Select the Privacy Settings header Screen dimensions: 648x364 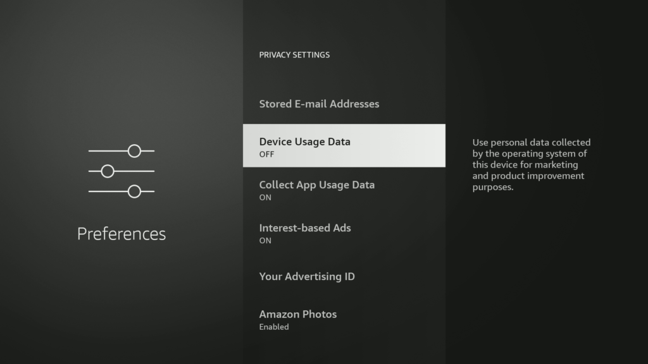(294, 55)
